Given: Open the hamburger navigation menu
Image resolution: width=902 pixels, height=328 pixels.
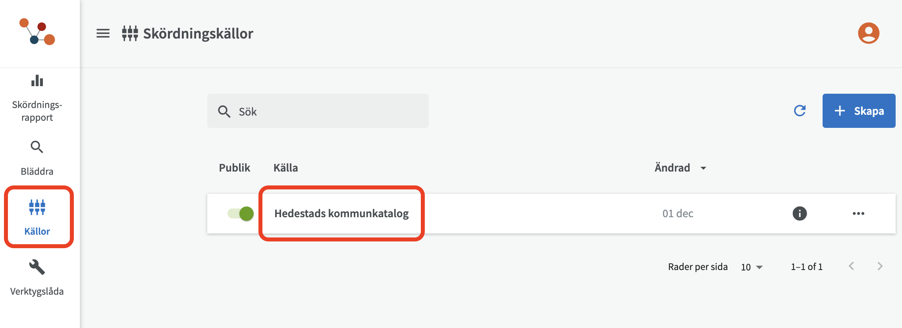Looking at the screenshot, I should pos(103,33).
